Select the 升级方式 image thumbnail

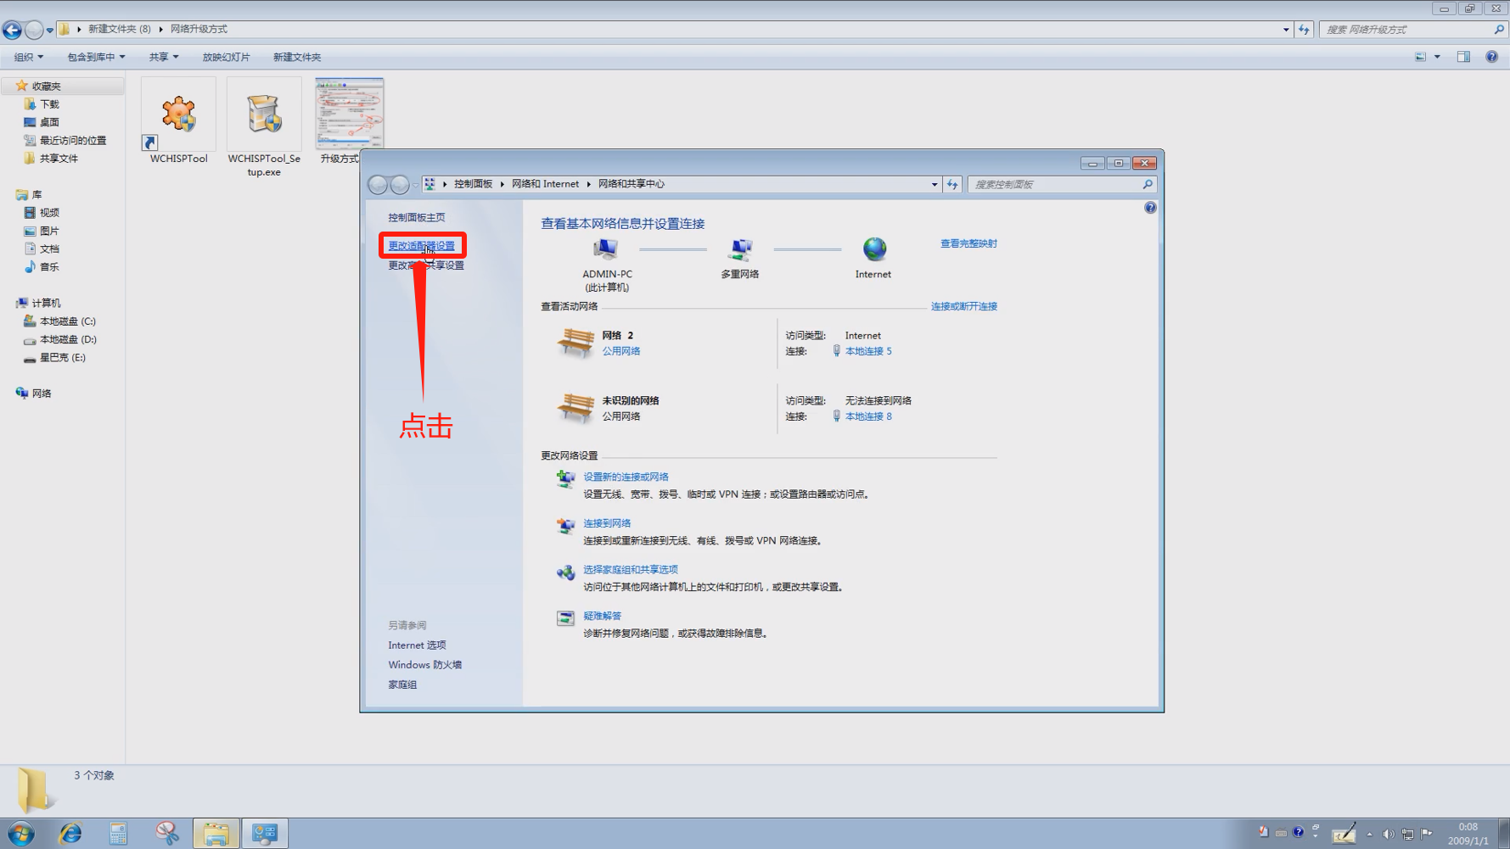coord(349,115)
